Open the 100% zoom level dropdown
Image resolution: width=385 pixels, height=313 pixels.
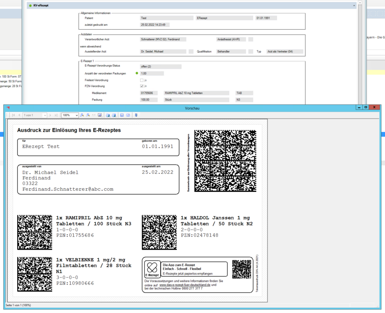pyautogui.click(x=77, y=115)
